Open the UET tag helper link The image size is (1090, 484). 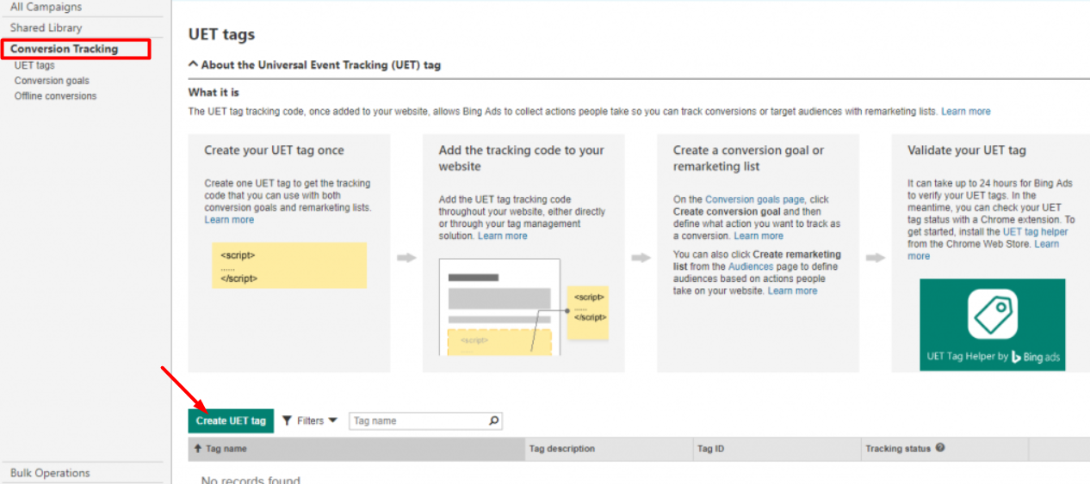(x=1035, y=232)
